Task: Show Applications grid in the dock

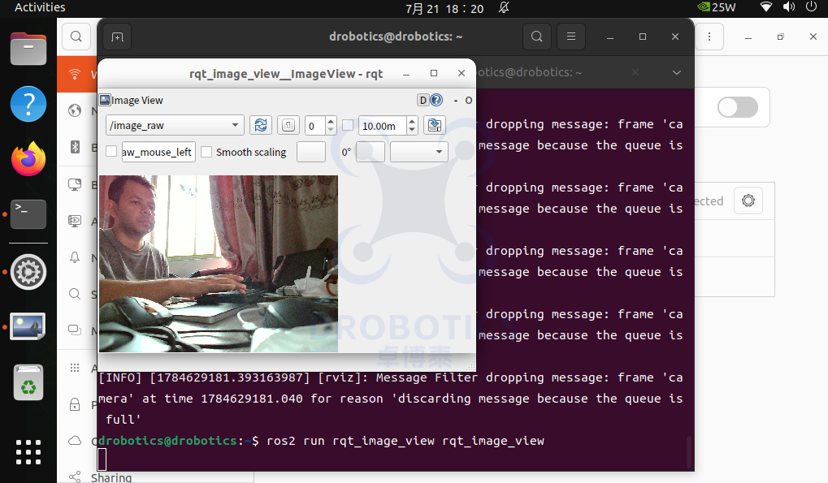Action: point(28,452)
